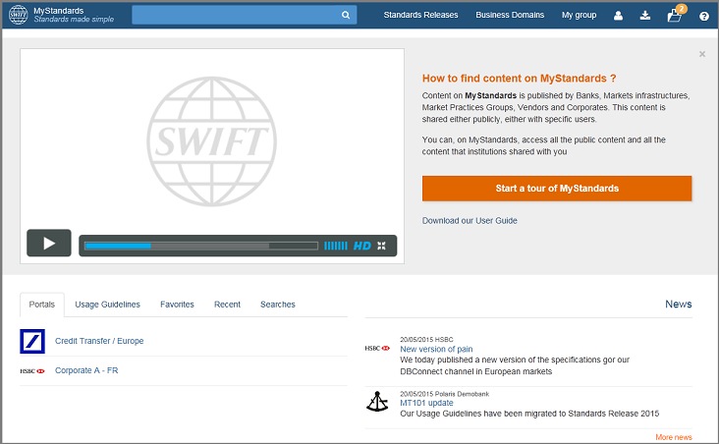This screenshot has width=719, height=444.
Task: Click HSBC logo beside Corporate A - FR
Action: 32,371
